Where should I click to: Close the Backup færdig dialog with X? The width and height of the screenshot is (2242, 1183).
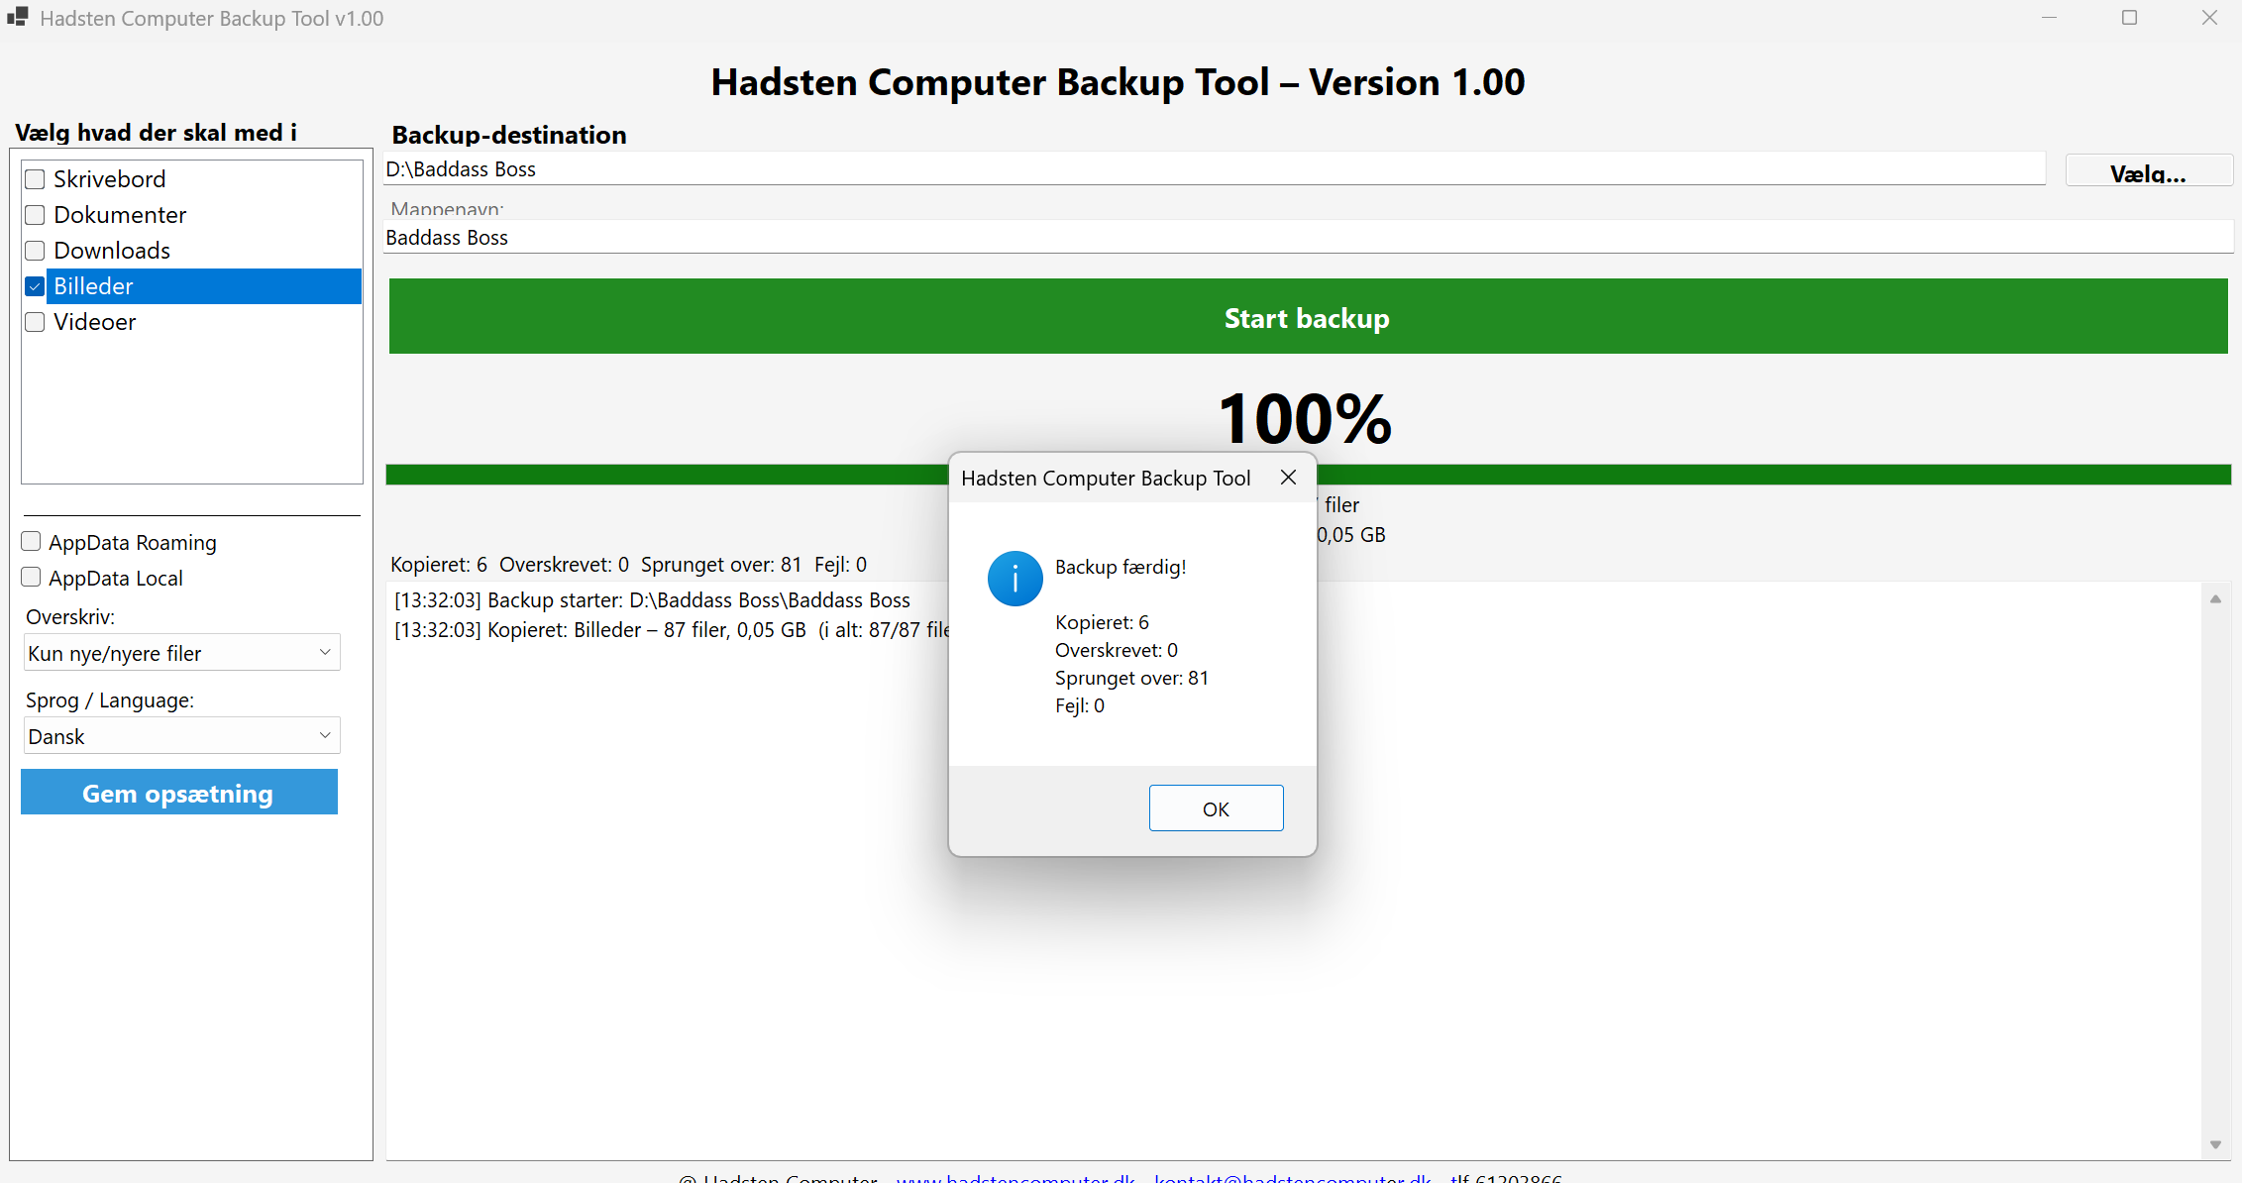[x=1288, y=478]
